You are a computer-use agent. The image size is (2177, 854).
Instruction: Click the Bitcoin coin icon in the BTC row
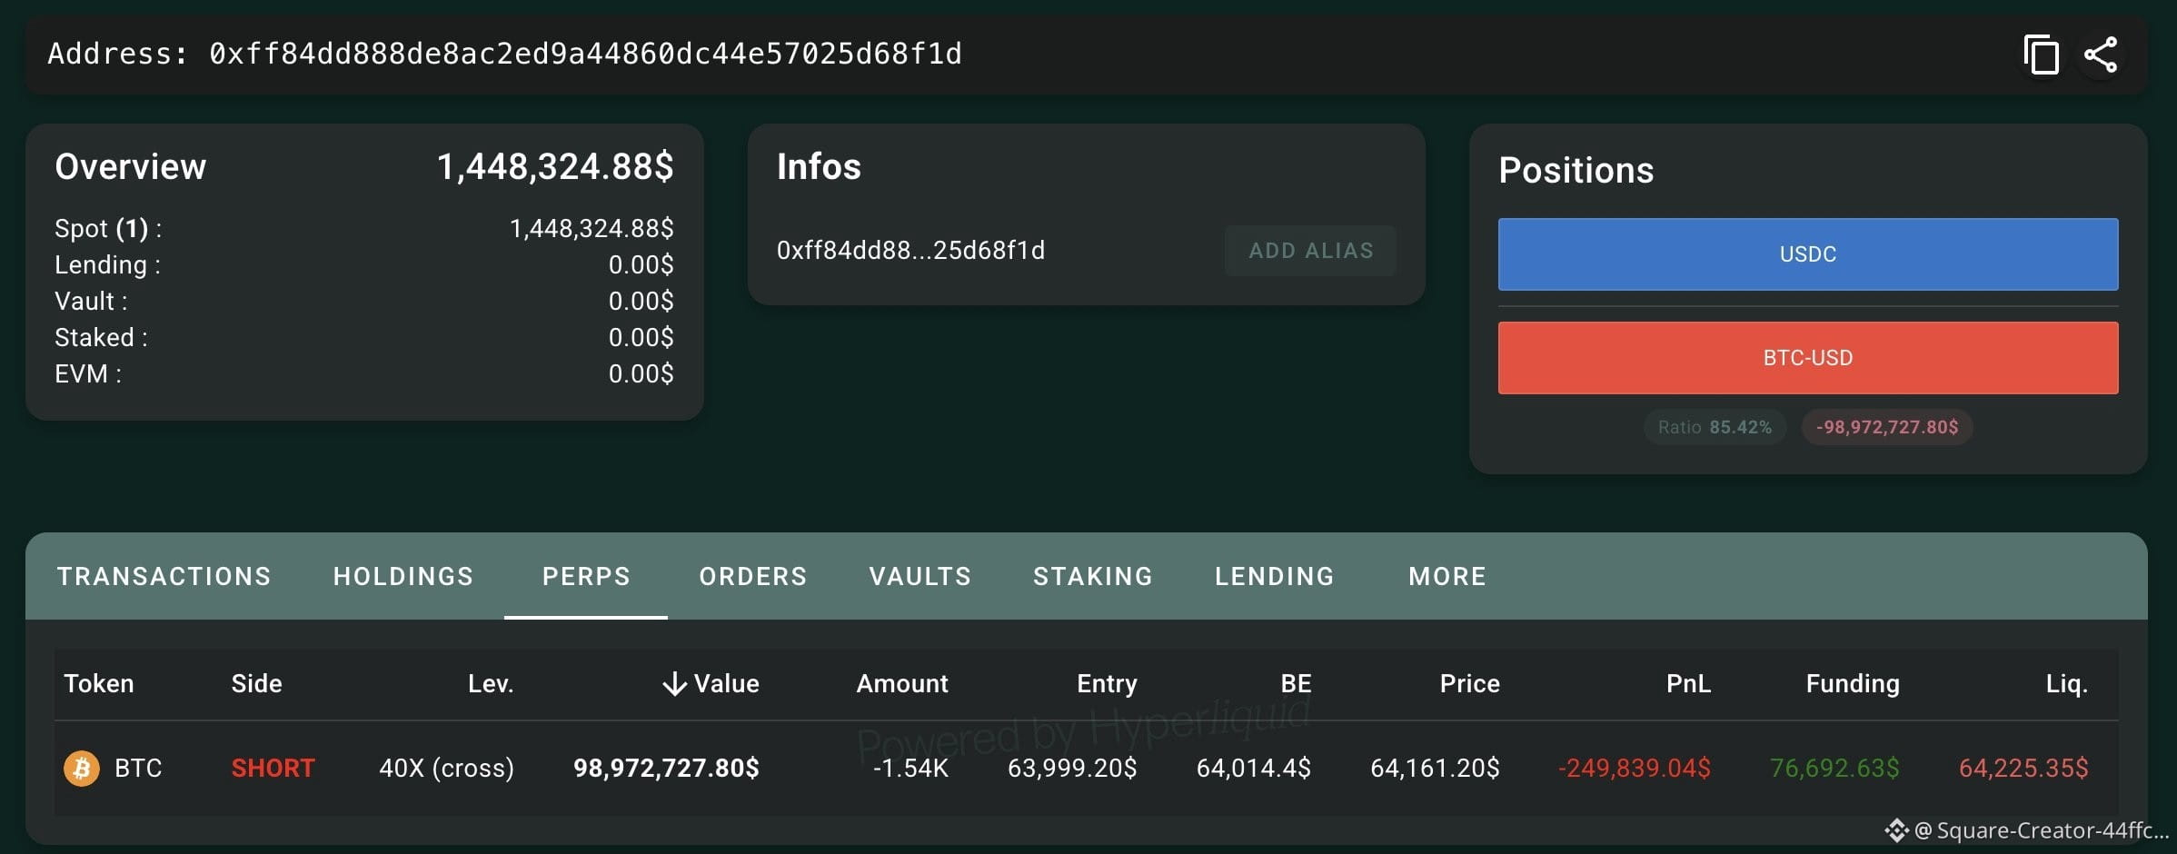click(x=82, y=769)
